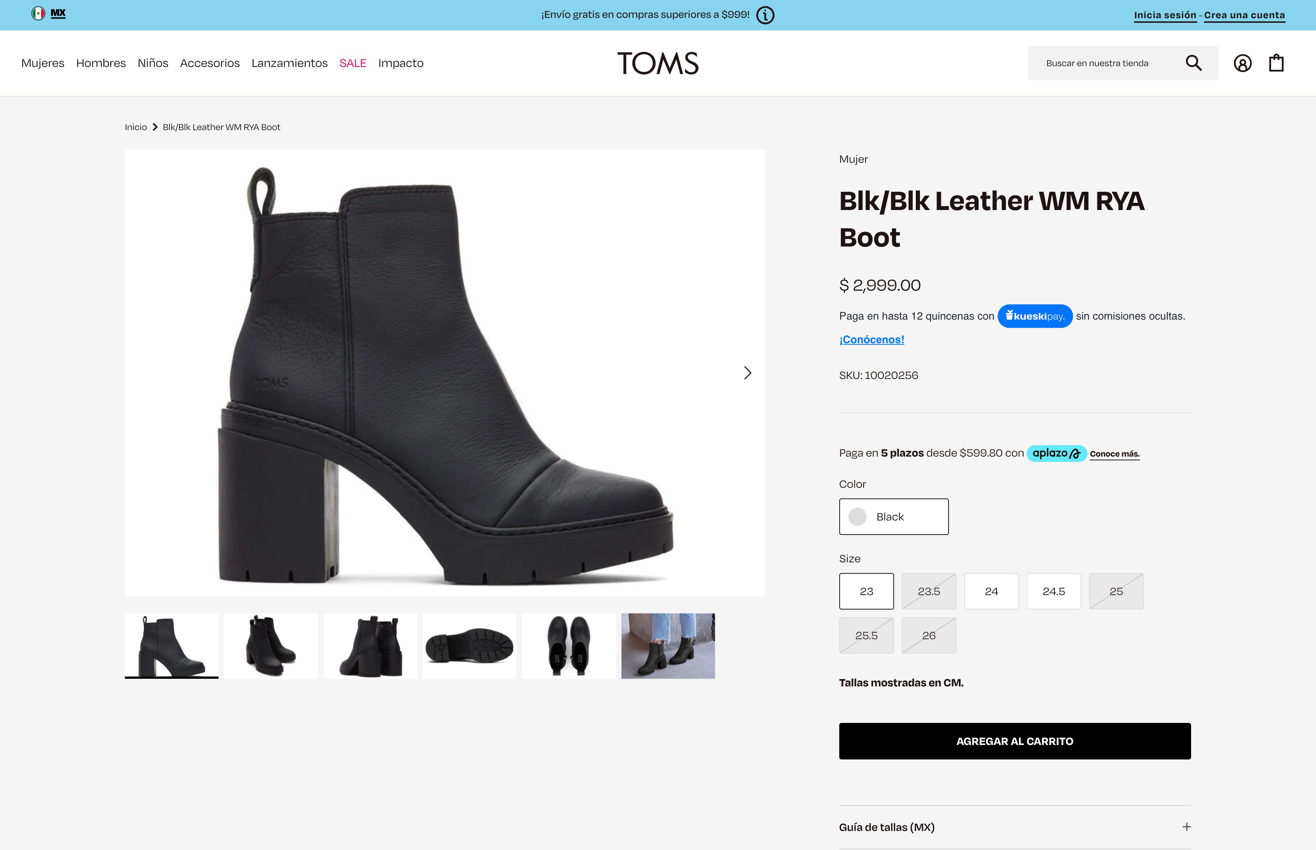Go to next product image arrow
Viewport: 1316px width, 850px height.
747,373
